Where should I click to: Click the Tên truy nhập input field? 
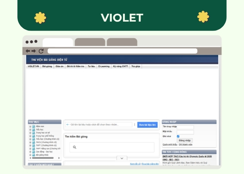click(x=185, y=127)
